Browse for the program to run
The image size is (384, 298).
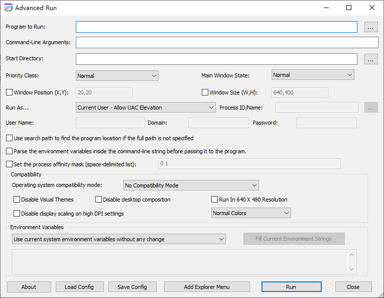pyautogui.click(x=371, y=27)
